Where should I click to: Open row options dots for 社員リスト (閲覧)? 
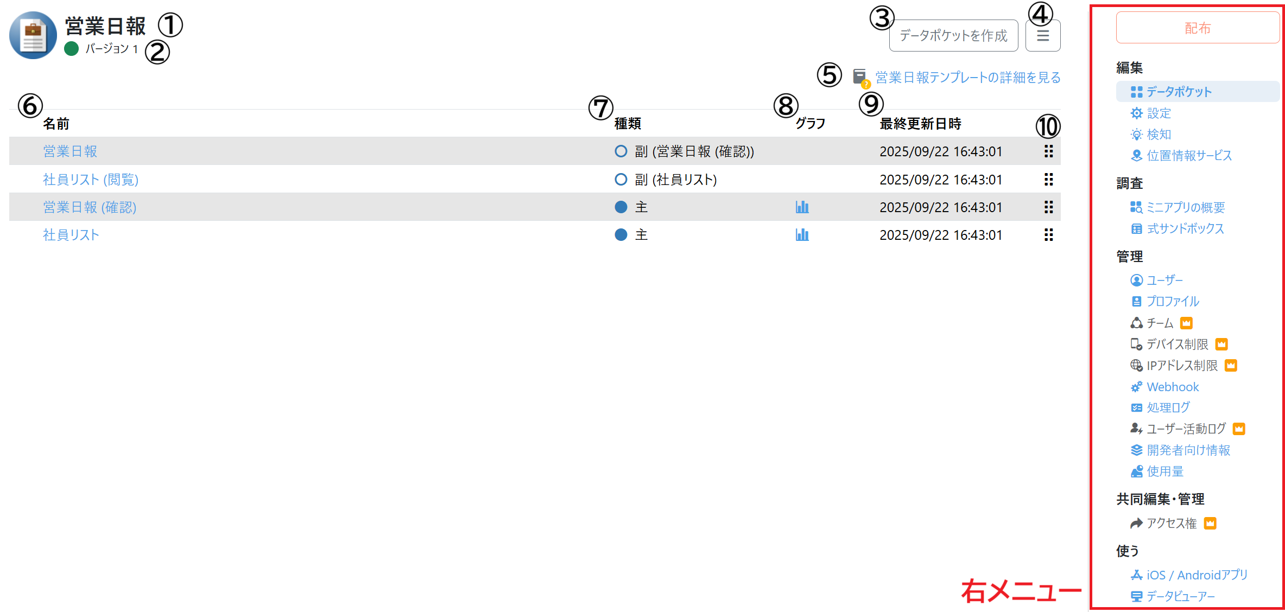(1048, 180)
